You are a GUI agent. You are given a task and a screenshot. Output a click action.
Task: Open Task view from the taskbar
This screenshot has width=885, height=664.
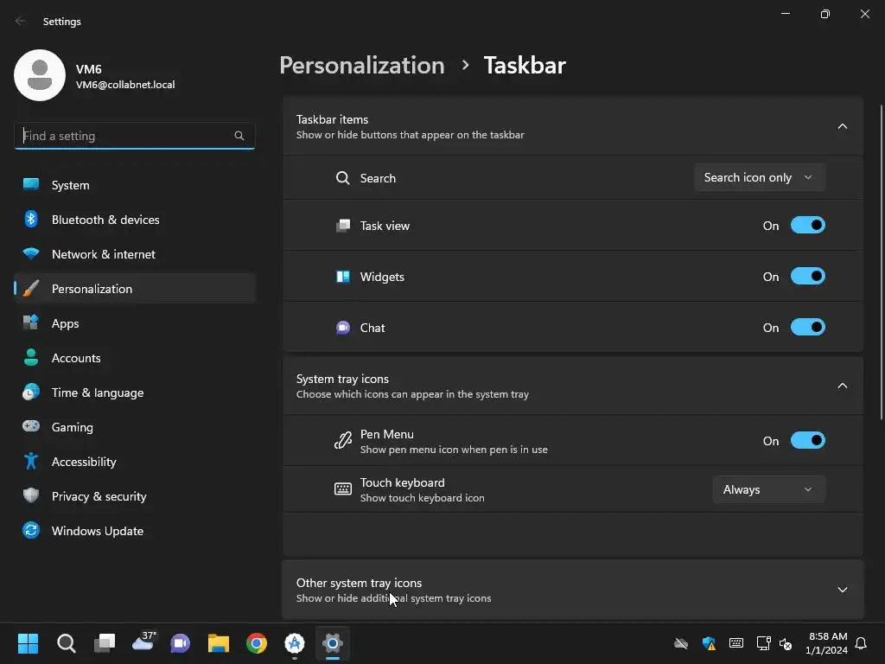(x=105, y=643)
